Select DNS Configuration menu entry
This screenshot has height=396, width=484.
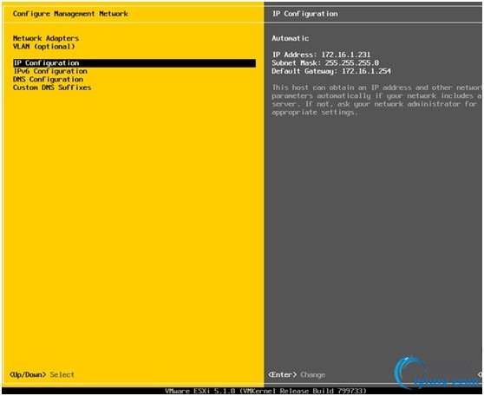point(48,79)
